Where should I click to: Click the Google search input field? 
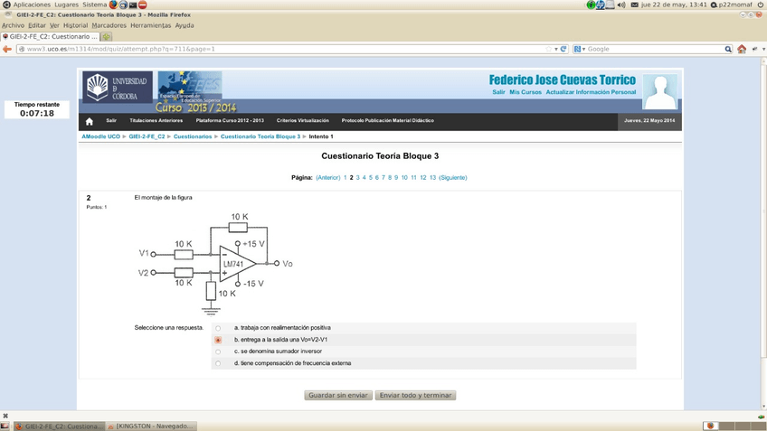(x=653, y=49)
